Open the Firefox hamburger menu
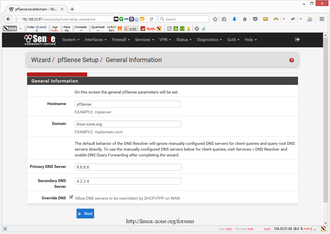The height and width of the screenshot is (234, 330). (322, 19)
